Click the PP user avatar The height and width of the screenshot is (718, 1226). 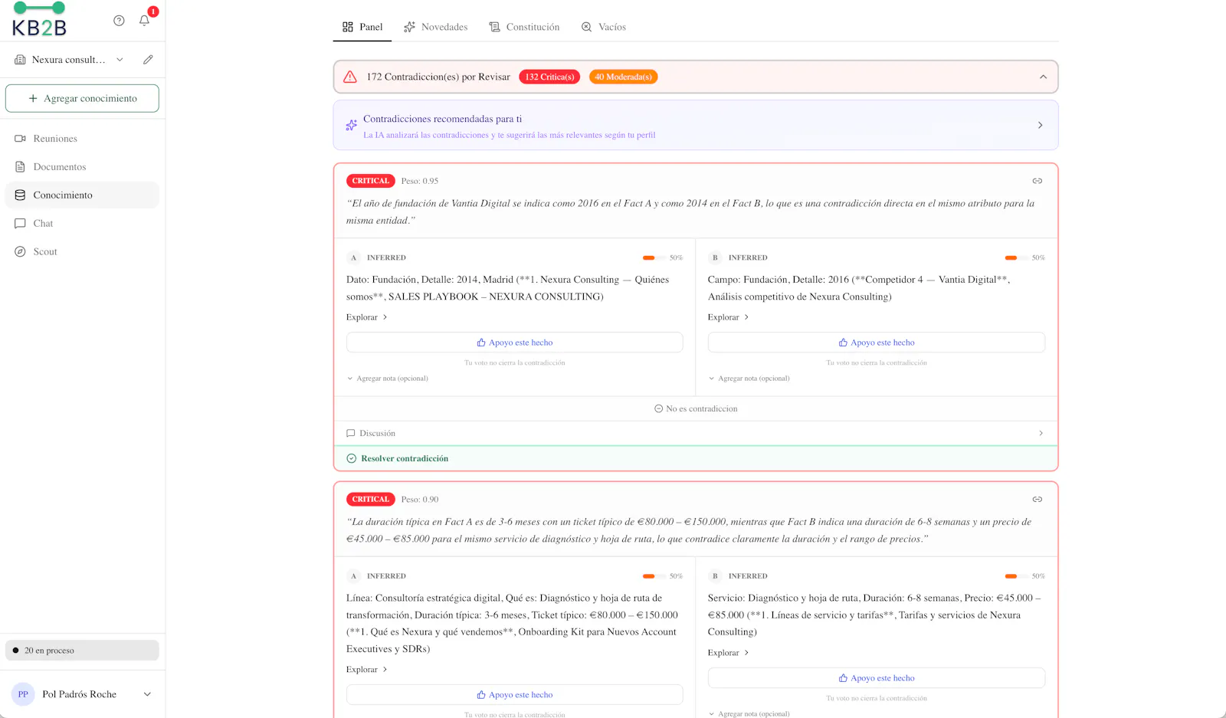click(x=23, y=694)
